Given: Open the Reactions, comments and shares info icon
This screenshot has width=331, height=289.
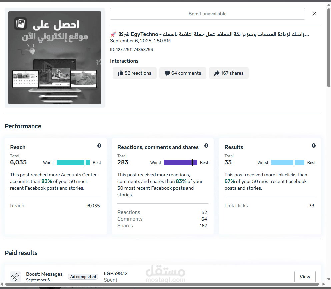Looking at the screenshot, I should (206, 146).
